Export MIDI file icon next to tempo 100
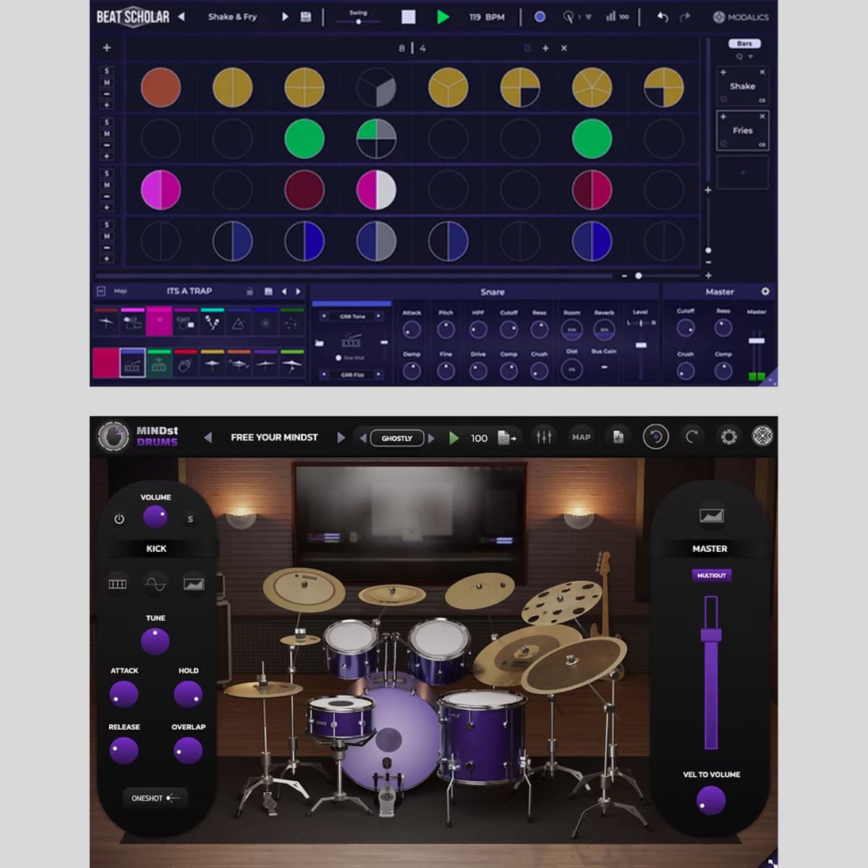 click(507, 438)
